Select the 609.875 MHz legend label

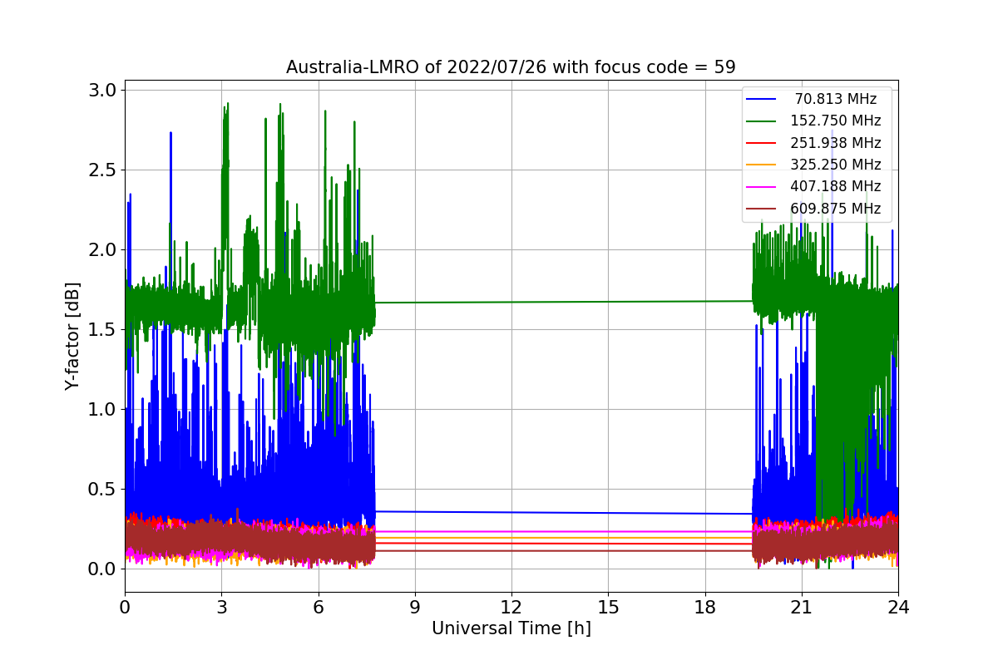(836, 209)
